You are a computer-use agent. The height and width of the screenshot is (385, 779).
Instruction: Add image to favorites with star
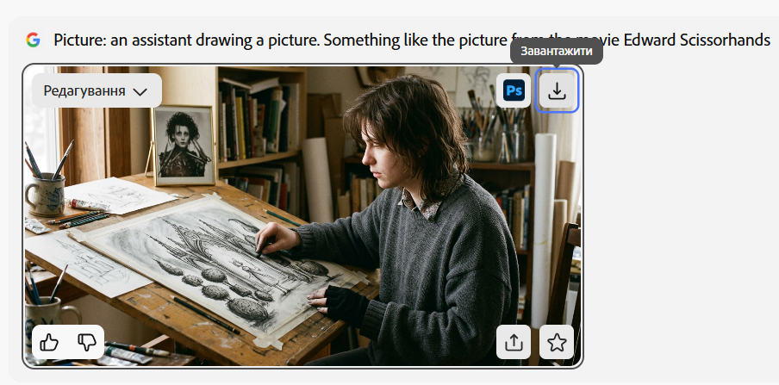click(x=557, y=342)
